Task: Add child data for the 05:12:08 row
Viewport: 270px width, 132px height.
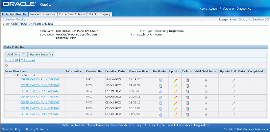Action: [206, 109]
